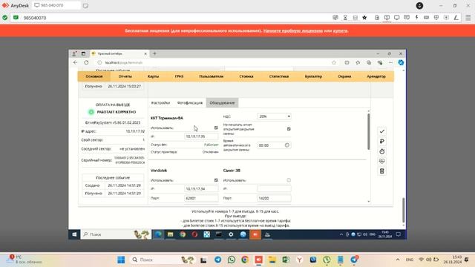Click the stopwatch timer icon in right sidebar

pyautogui.click(x=381, y=151)
